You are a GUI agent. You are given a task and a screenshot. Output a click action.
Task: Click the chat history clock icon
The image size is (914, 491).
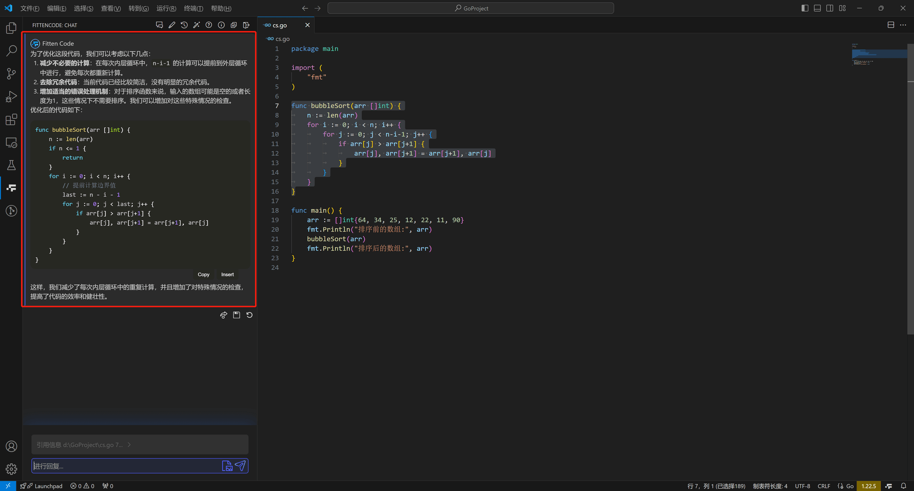pos(184,25)
